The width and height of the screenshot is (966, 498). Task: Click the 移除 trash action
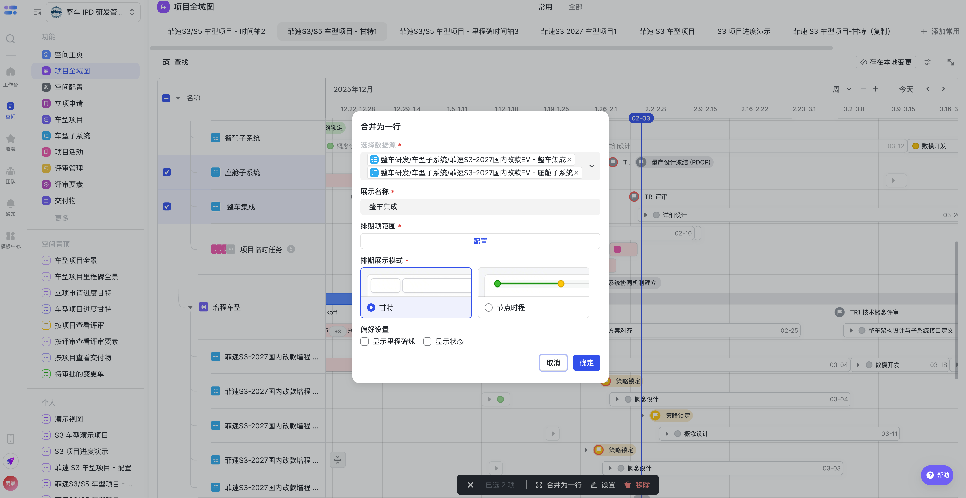637,485
